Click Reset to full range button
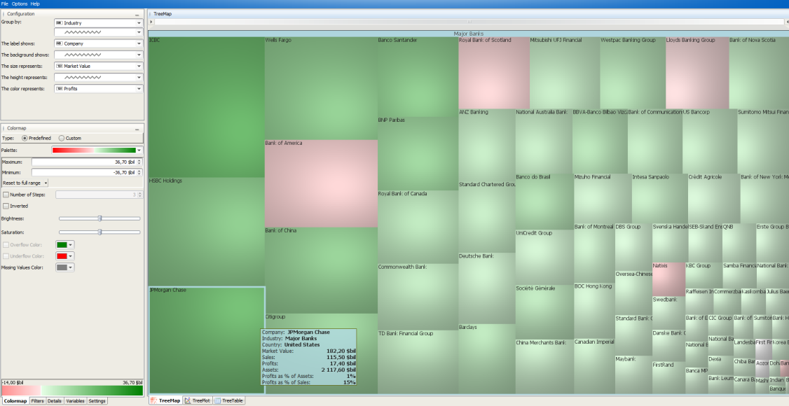This screenshot has width=789, height=406. (x=25, y=183)
